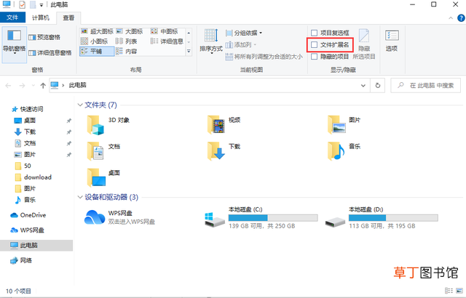Refresh the current location
The image size is (466, 298).
(x=378, y=86)
